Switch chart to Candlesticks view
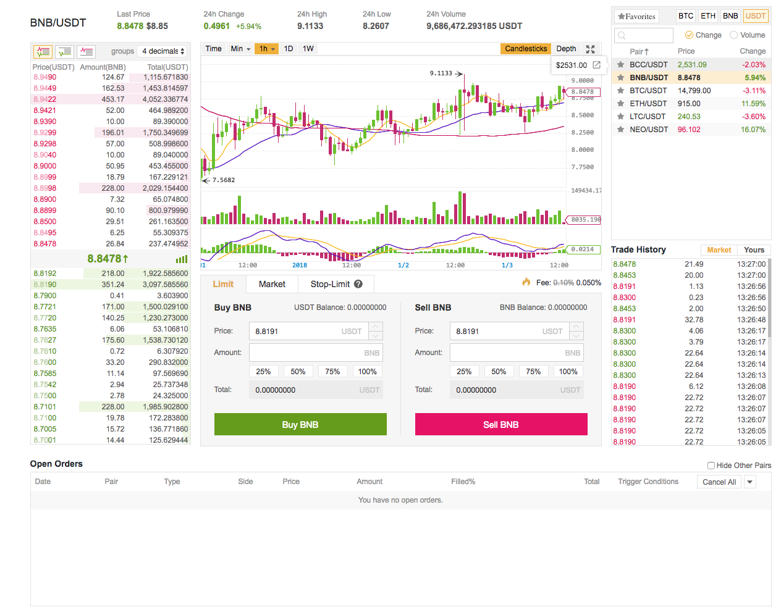Viewport: 781px width, 615px height. pyautogui.click(x=526, y=49)
